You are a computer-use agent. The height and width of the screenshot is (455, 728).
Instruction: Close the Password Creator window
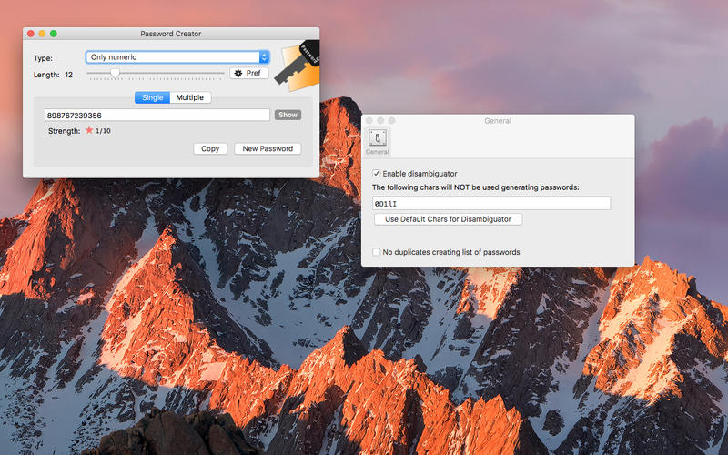click(30, 34)
